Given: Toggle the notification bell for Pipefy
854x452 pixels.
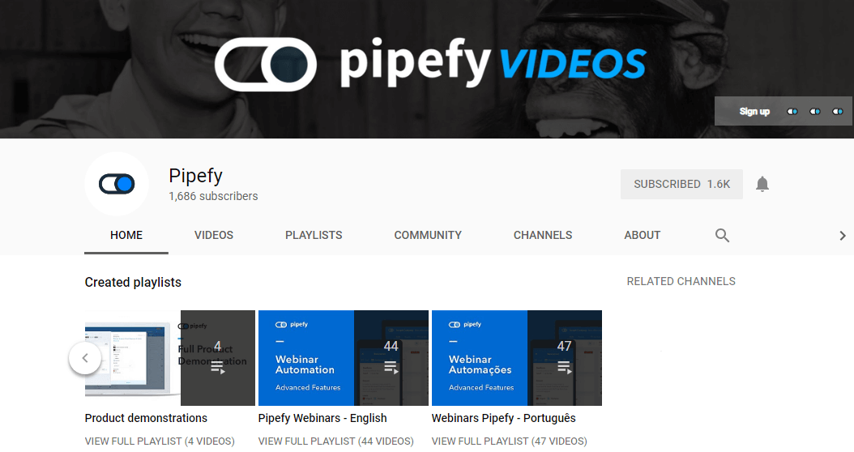Looking at the screenshot, I should [762, 184].
